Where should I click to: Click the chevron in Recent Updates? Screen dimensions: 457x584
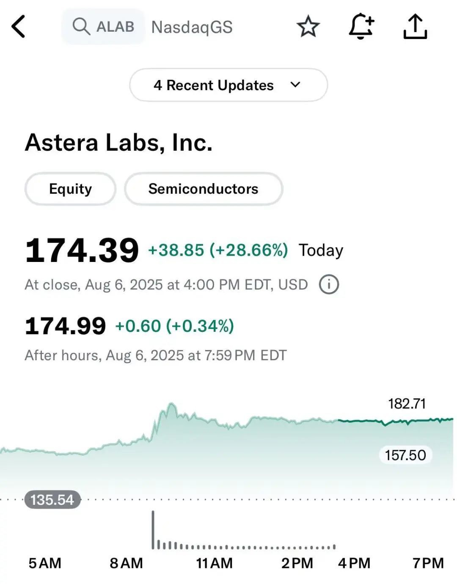click(x=295, y=85)
